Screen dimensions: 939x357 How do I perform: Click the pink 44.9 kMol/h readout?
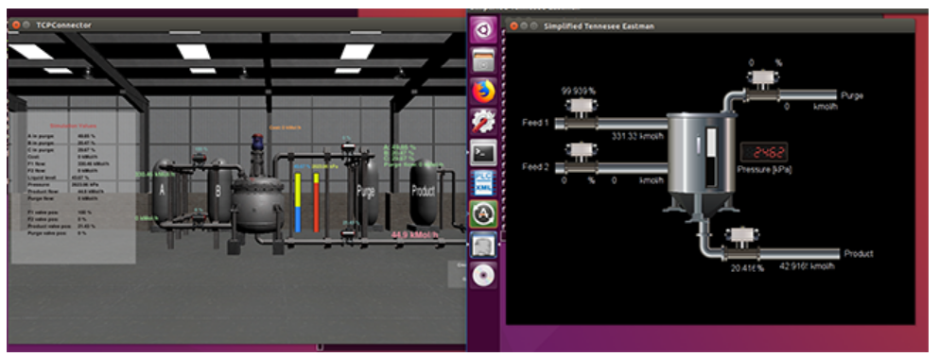pos(414,235)
